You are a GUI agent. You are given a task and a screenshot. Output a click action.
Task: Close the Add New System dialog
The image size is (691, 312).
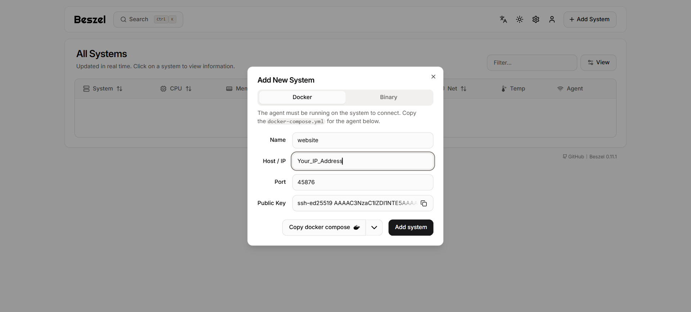[x=433, y=76]
